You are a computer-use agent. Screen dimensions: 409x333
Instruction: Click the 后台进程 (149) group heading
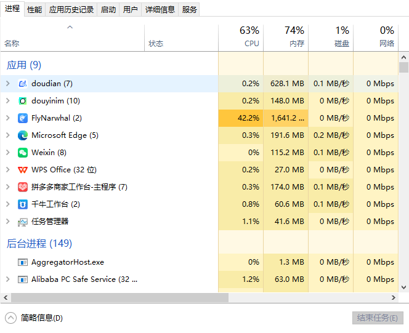[x=39, y=244]
